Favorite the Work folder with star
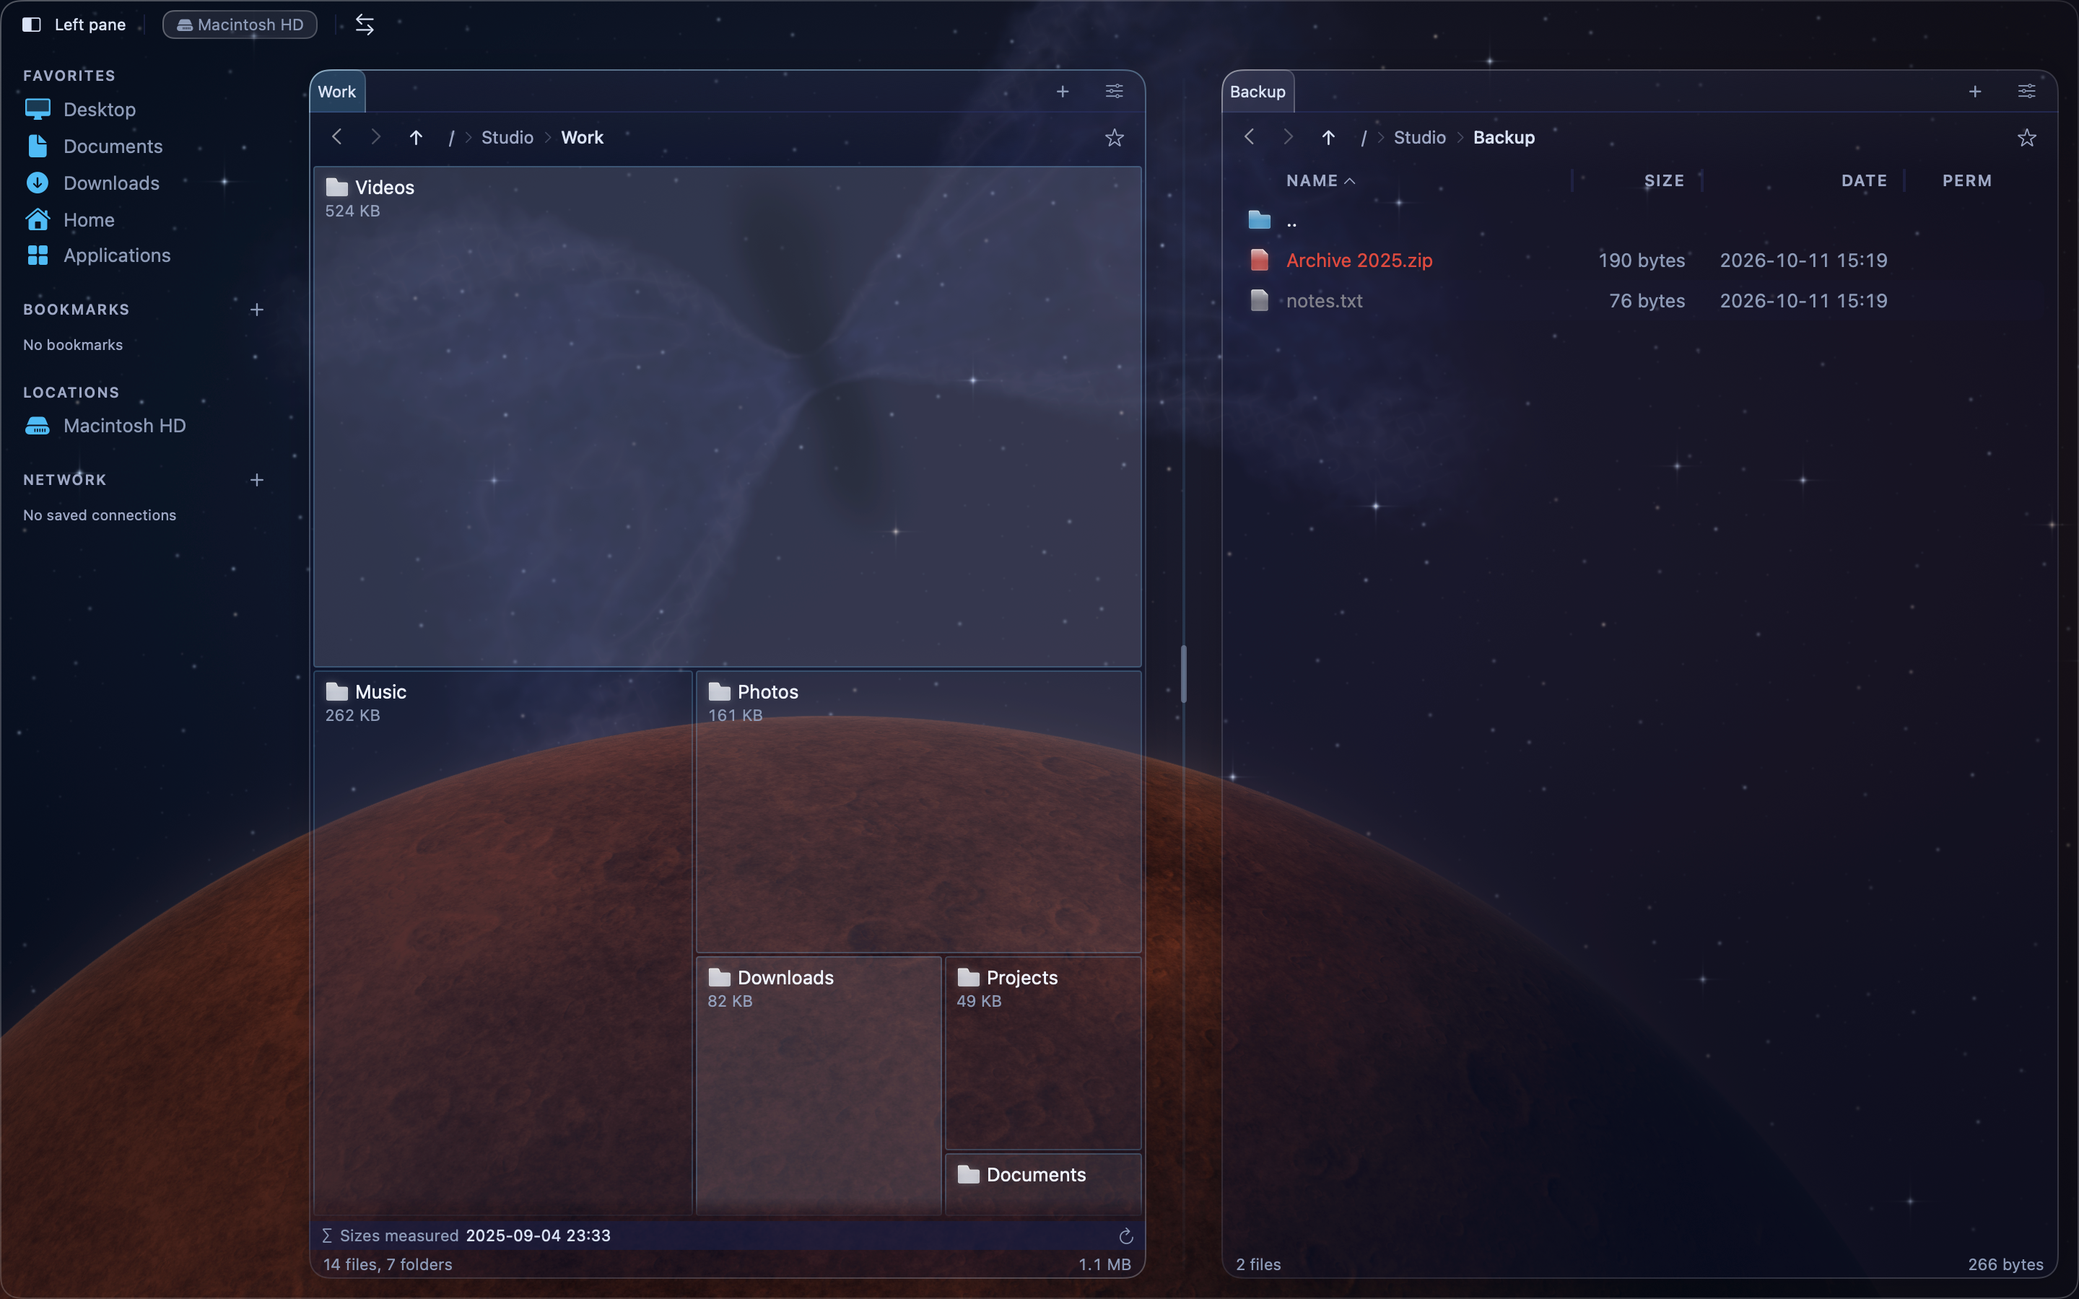Image resolution: width=2079 pixels, height=1299 pixels. click(1115, 137)
